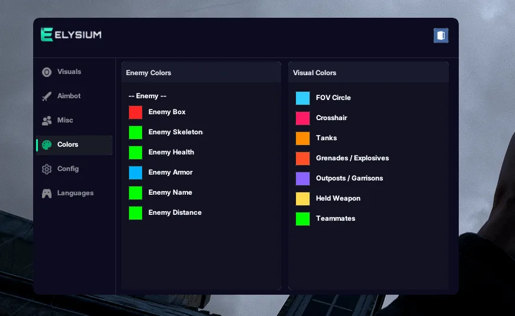Click the Outposts / Garrisons purple swatch

pos(302,179)
